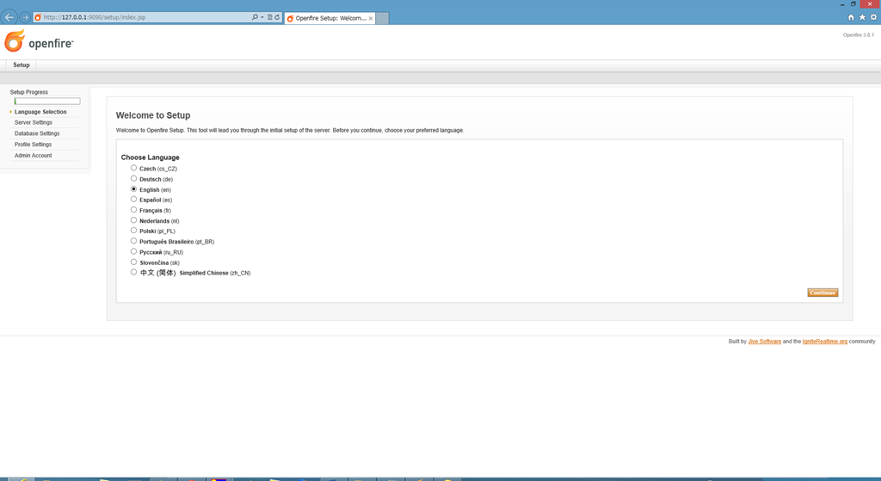Click the search magnifier in address bar
The image size is (881, 481).
click(255, 17)
